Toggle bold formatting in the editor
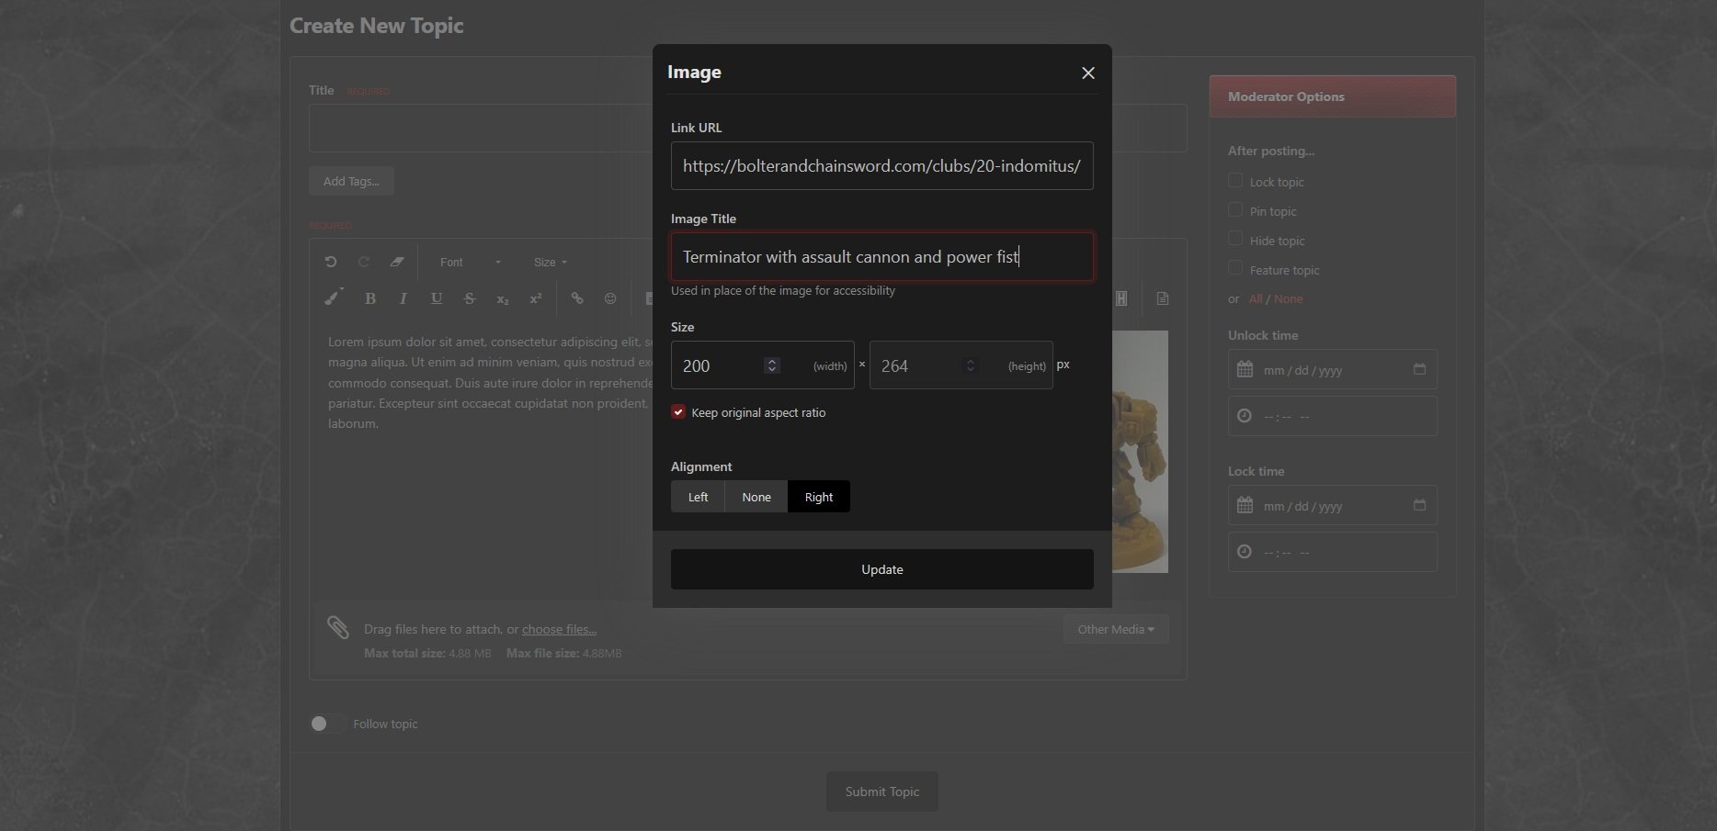Viewport: 1717px width, 831px height. coord(370,298)
